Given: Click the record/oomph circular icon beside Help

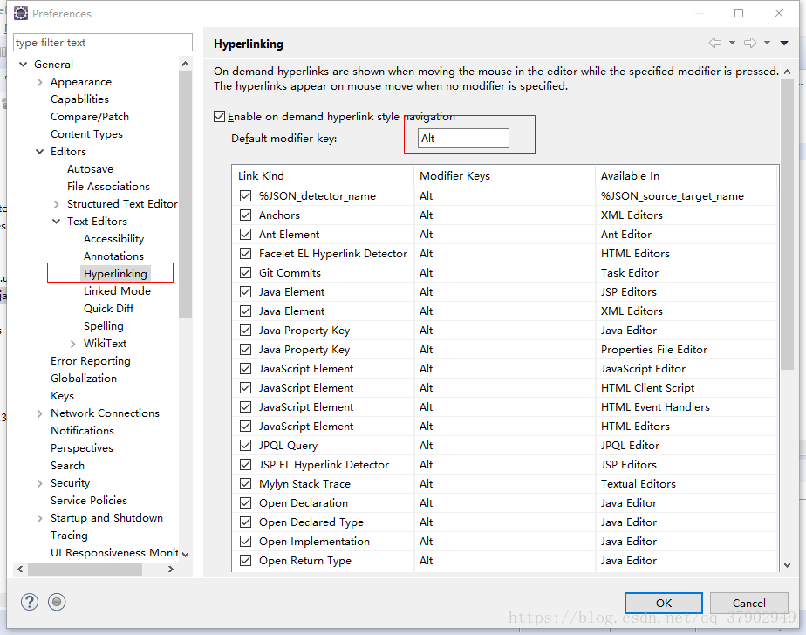Looking at the screenshot, I should pos(57,602).
